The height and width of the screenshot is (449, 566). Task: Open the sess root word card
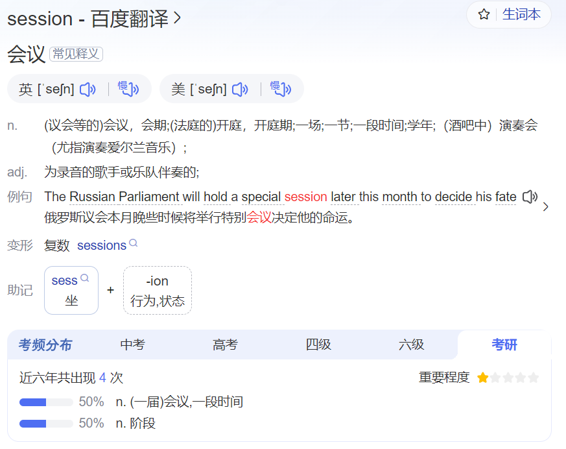click(x=71, y=291)
